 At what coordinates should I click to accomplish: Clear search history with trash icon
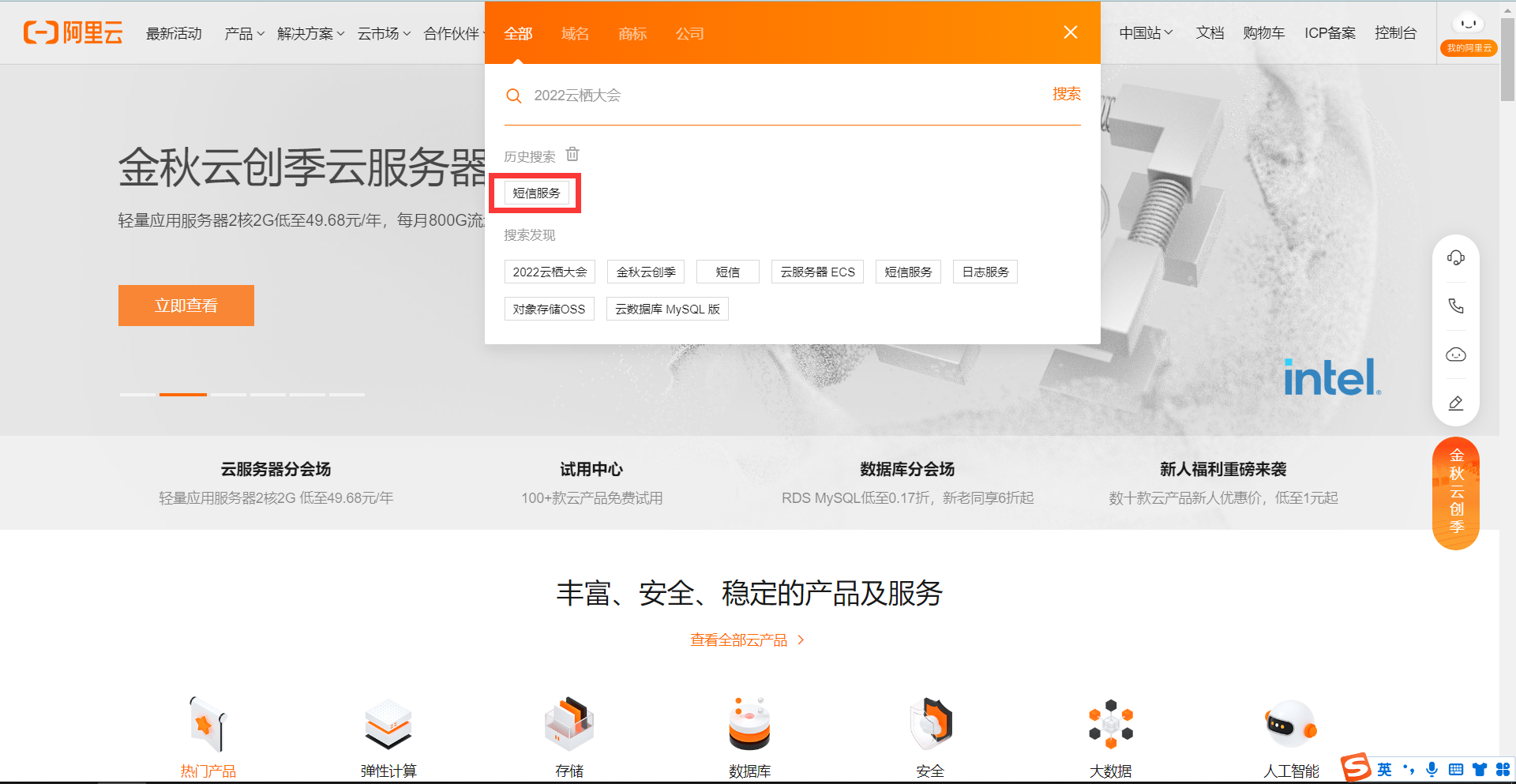[572, 154]
